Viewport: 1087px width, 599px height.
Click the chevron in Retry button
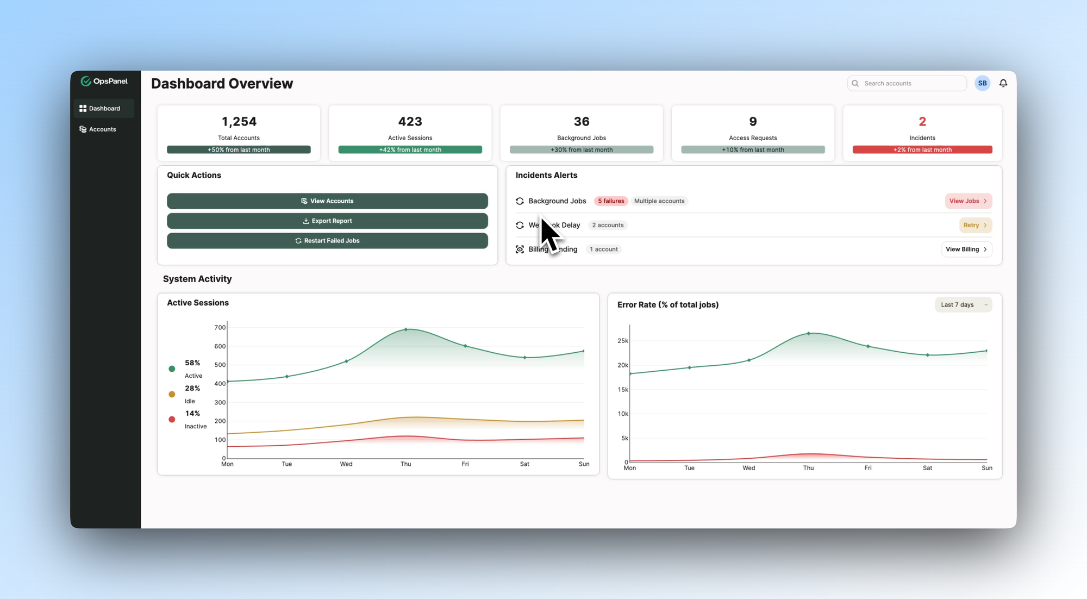click(x=985, y=225)
